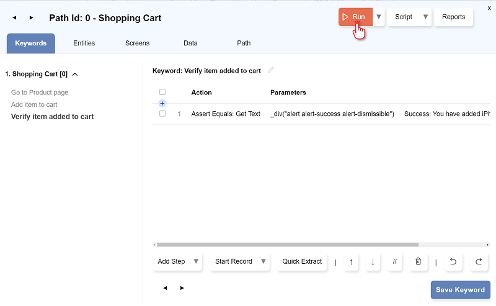The width and height of the screenshot is (496, 306).
Task: Go to previous path using top-left arrow
Action: [x=15, y=17]
